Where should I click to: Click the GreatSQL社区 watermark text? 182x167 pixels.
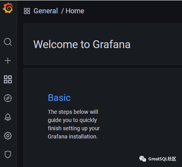click(162, 159)
